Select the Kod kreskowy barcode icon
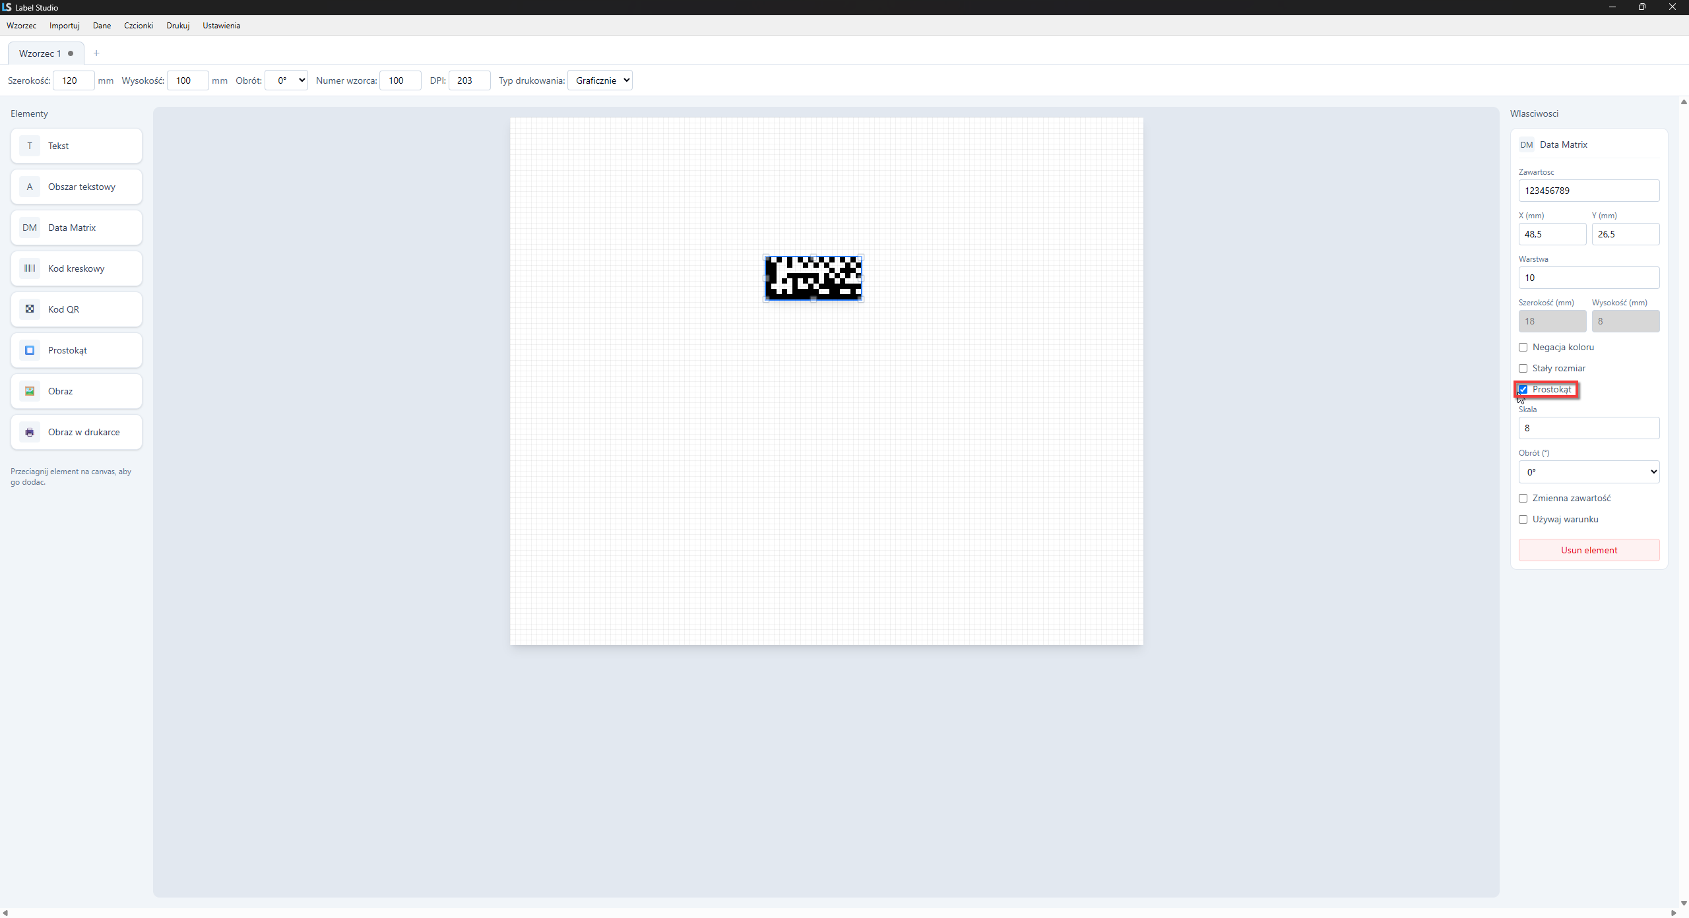This screenshot has width=1689, height=918. (30, 268)
